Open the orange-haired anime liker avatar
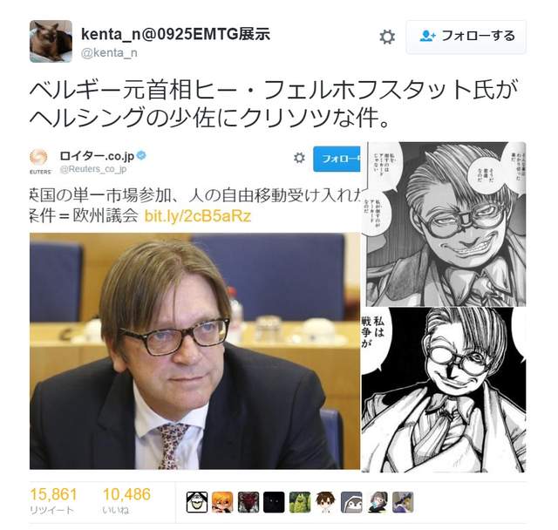 (x=222, y=502)
